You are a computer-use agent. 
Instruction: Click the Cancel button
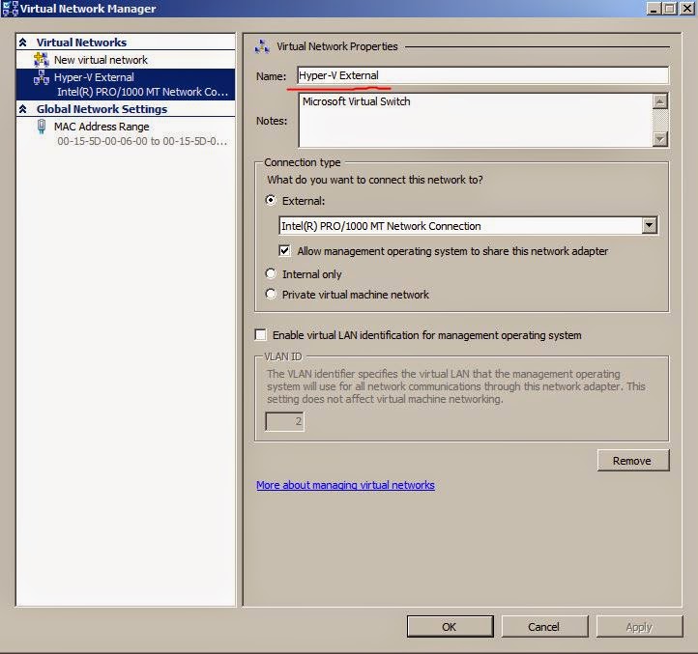pyautogui.click(x=544, y=626)
